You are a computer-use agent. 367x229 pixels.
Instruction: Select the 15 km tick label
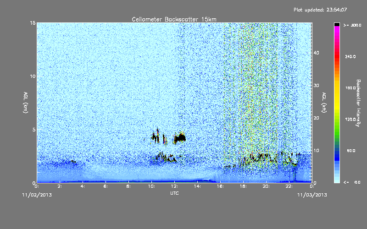(x=33, y=23)
